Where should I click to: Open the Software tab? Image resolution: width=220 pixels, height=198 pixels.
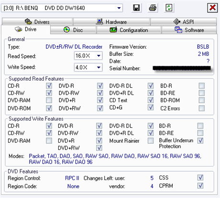[189, 30]
